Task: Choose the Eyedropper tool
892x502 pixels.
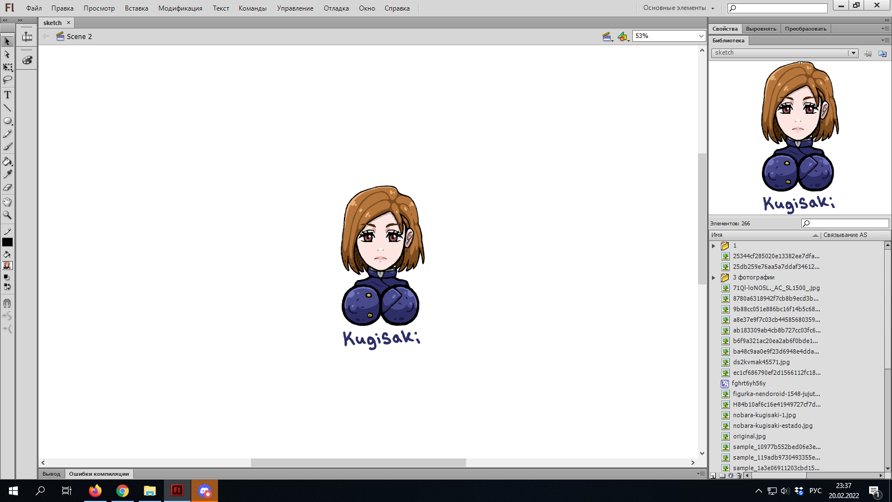Action: click(x=7, y=175)
